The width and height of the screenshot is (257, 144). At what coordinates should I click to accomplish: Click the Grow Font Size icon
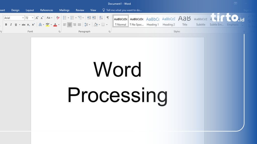pyautogui.click(x=37, y=18)
